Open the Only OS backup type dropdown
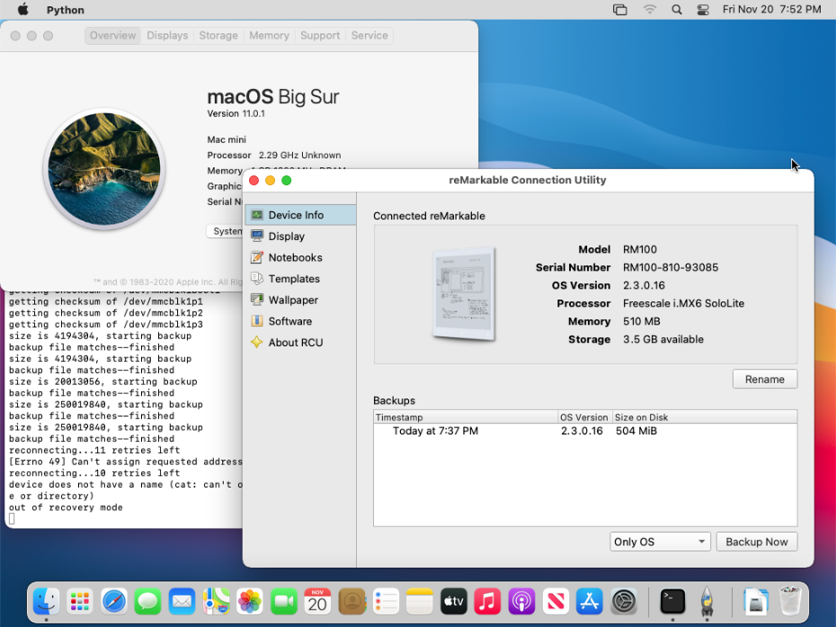The width and height of the screenshot is (836, 627). tap(660, 542)
